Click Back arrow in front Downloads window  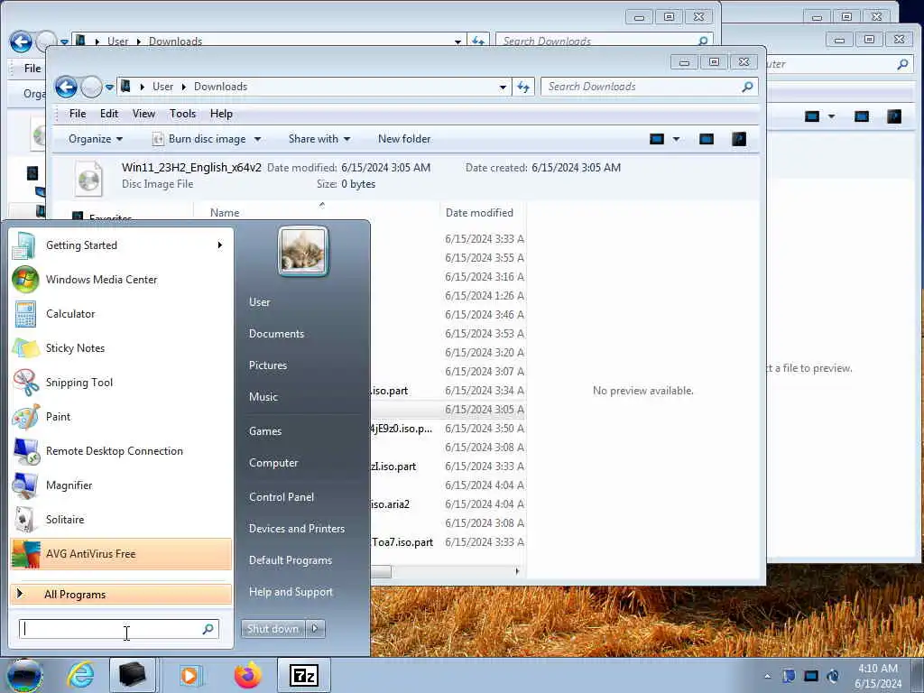pos(66,88)
